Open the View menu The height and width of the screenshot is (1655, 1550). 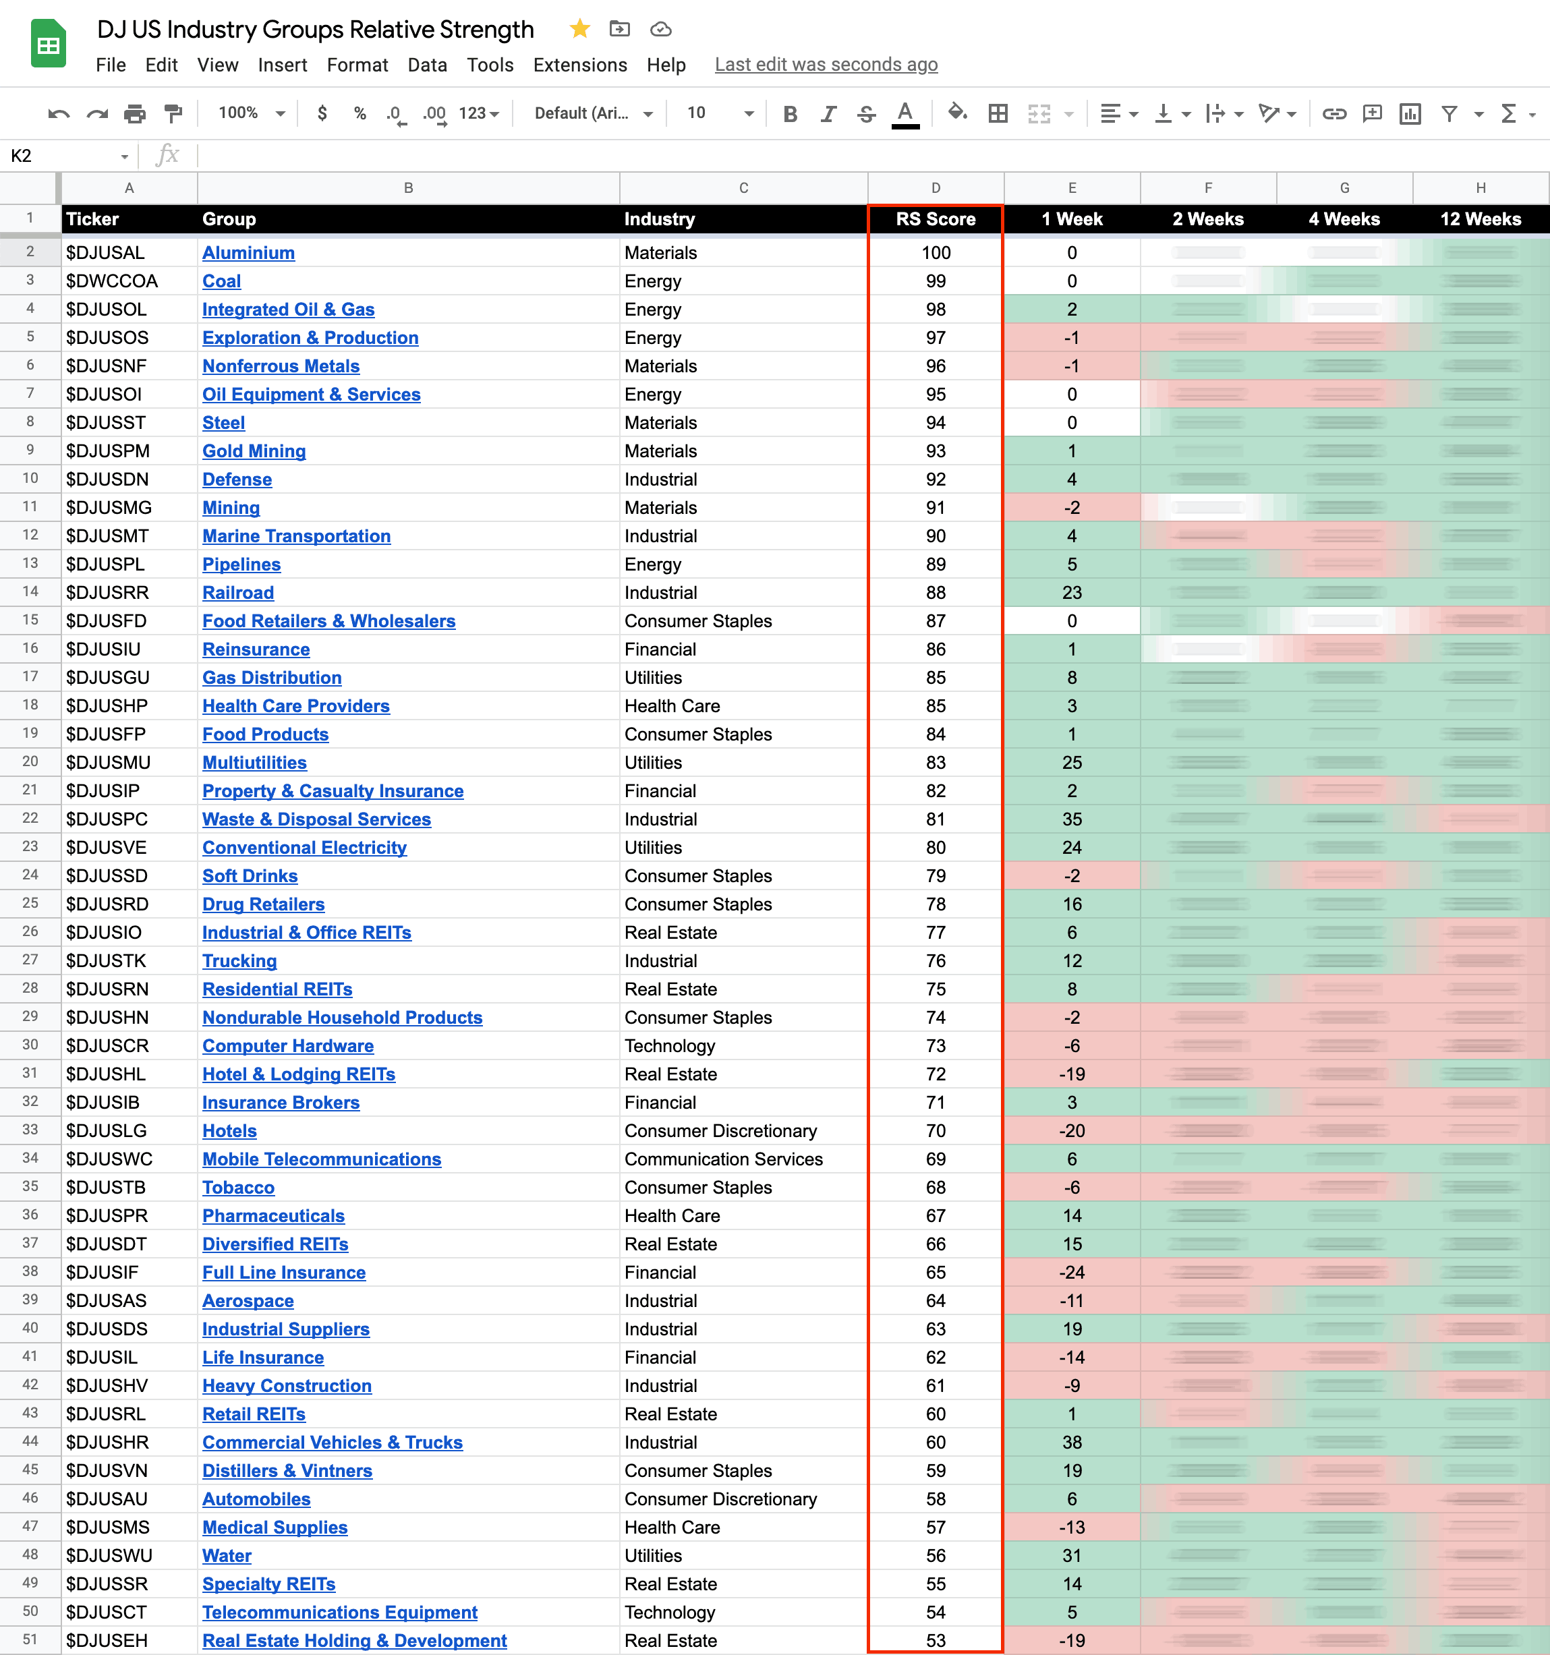pos(217,65)
